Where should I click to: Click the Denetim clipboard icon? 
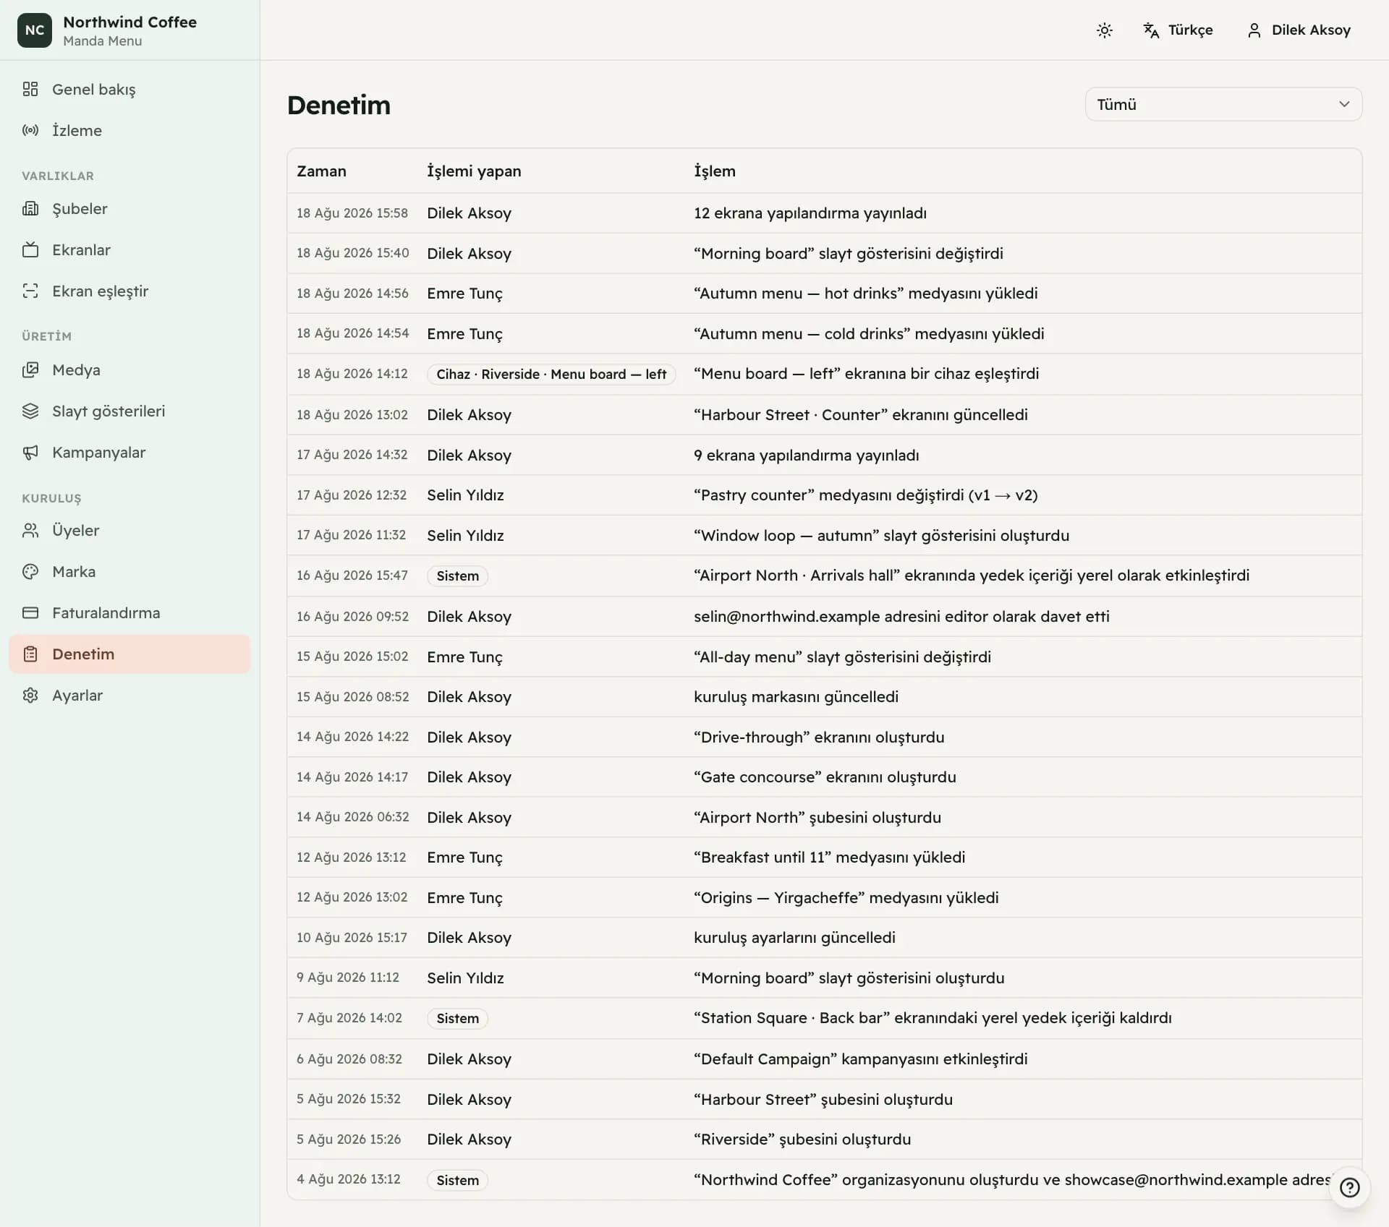click(x=30, y=654)
